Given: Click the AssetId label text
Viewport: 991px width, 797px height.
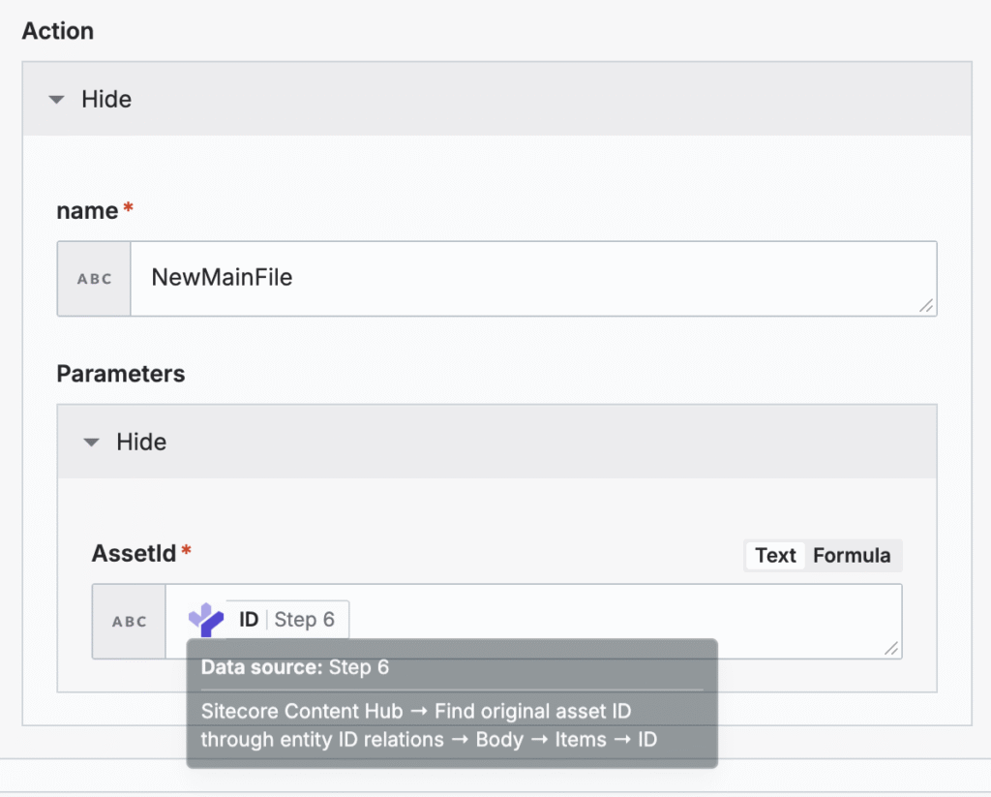Looking at the screenshot, I should [x=134, y=554].
